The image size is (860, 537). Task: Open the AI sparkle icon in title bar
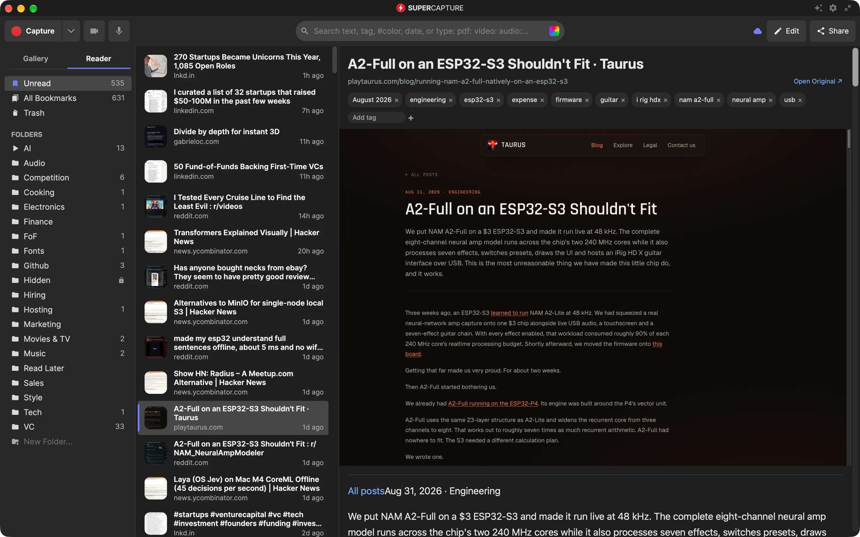[818, 8]
